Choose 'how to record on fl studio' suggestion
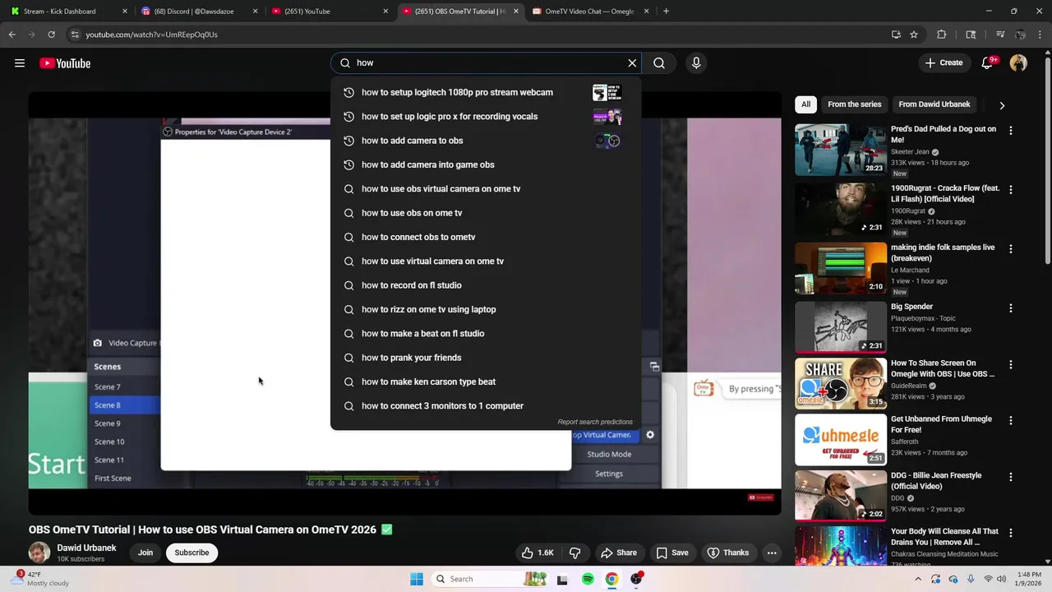The height and width of the screenshot is (592, 1052). [485, 285]
